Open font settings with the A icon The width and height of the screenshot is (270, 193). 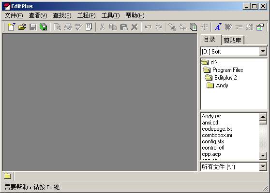pyautogui.click(x=218, y=27)
